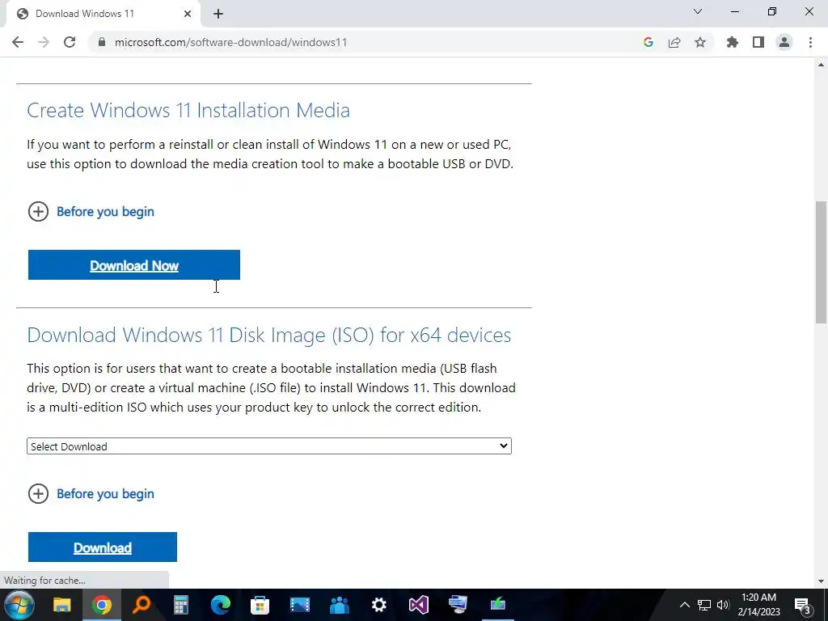
Task: Open Settings gear in the taskbar
Action: click(x=378, y=605)
